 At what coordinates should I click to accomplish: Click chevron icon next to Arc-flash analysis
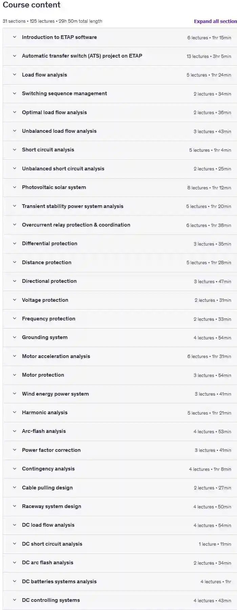15,431
